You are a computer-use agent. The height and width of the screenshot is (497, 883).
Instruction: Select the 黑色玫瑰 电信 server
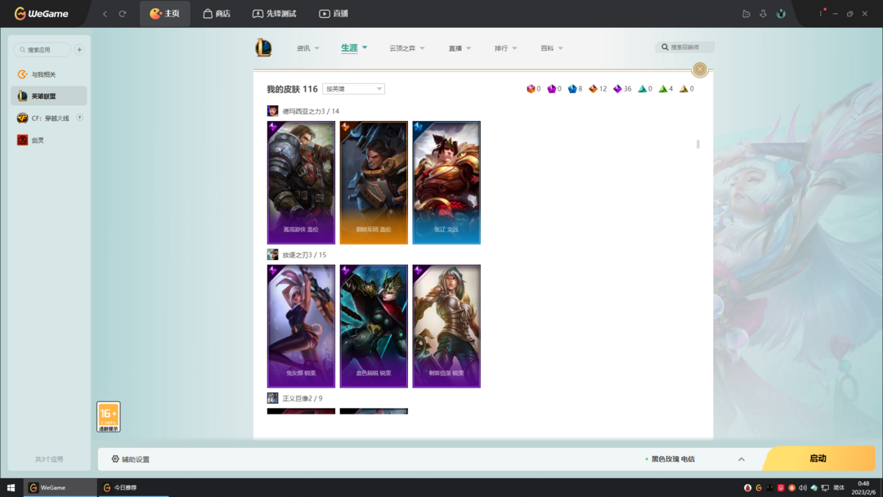click(673, 459)
